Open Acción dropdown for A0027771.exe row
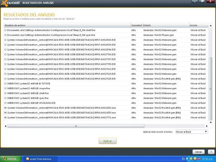The image size is (216, 162). tap(198, 117)
